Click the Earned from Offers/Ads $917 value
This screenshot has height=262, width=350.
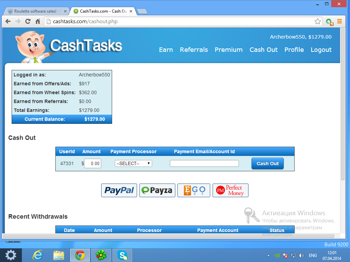(x=84, y=84)
